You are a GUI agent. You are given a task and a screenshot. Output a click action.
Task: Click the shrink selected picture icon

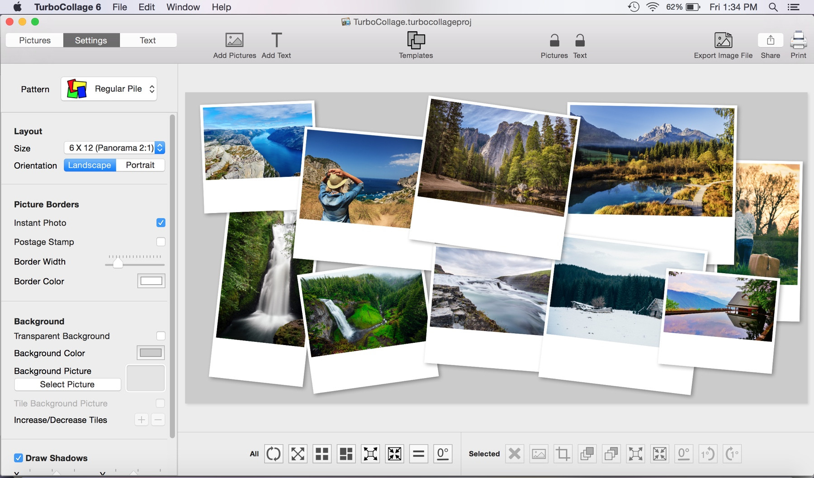pos(659,454)
